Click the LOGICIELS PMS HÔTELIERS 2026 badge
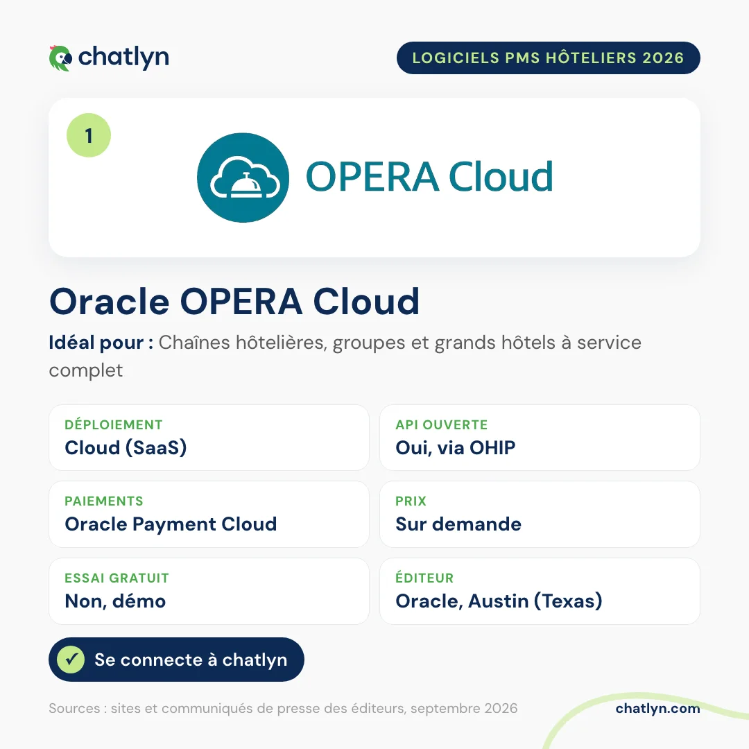The width and height of the screenshot is (749, 749). pos(549,58)
